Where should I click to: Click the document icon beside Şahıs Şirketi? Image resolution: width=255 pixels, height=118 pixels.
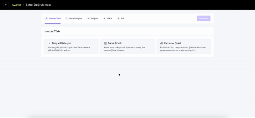pyautogui.click(x=106, y=43)
